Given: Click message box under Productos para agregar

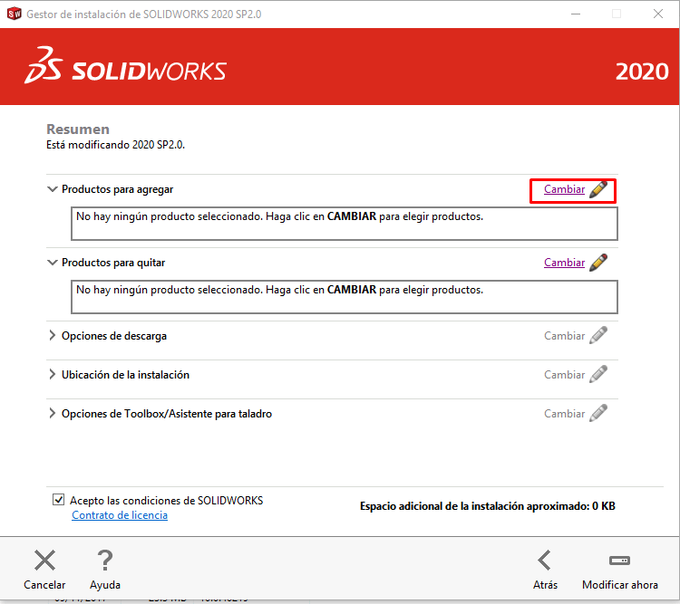Looking at the screenshot, I should [x=345, y=224].
